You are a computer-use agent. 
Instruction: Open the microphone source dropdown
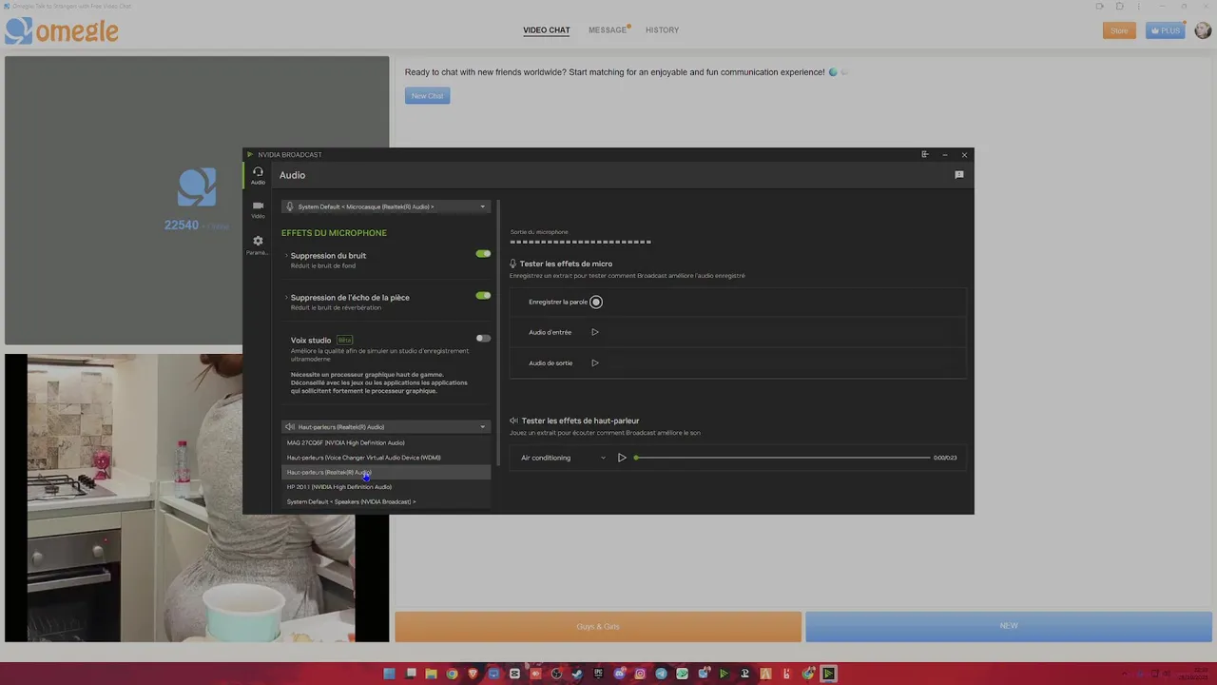[386, 206]
